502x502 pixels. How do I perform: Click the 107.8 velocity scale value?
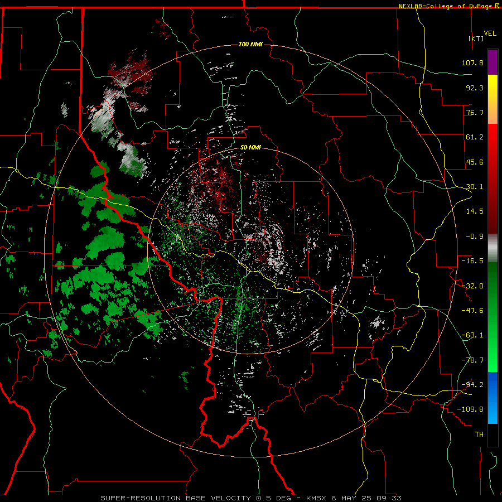[x=472, y=62]
